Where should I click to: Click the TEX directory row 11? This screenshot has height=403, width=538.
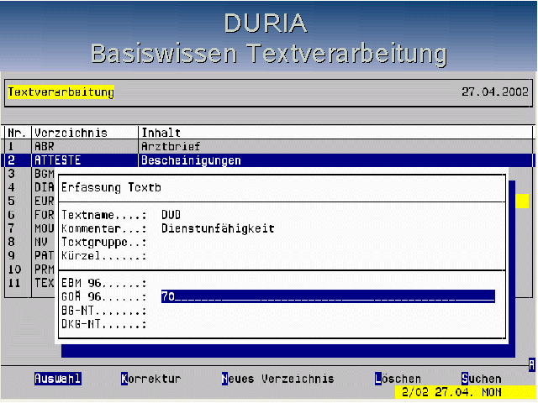pos(30,283)
